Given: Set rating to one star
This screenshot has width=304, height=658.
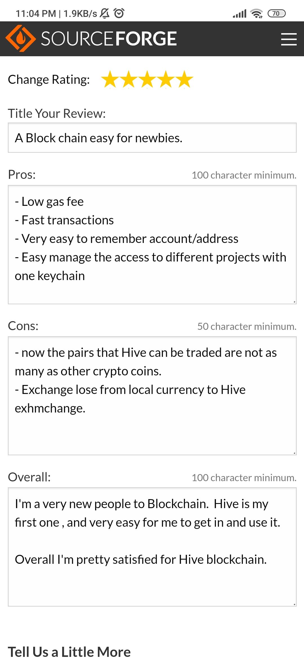Looking at the screenshot, I should [110, 79].
